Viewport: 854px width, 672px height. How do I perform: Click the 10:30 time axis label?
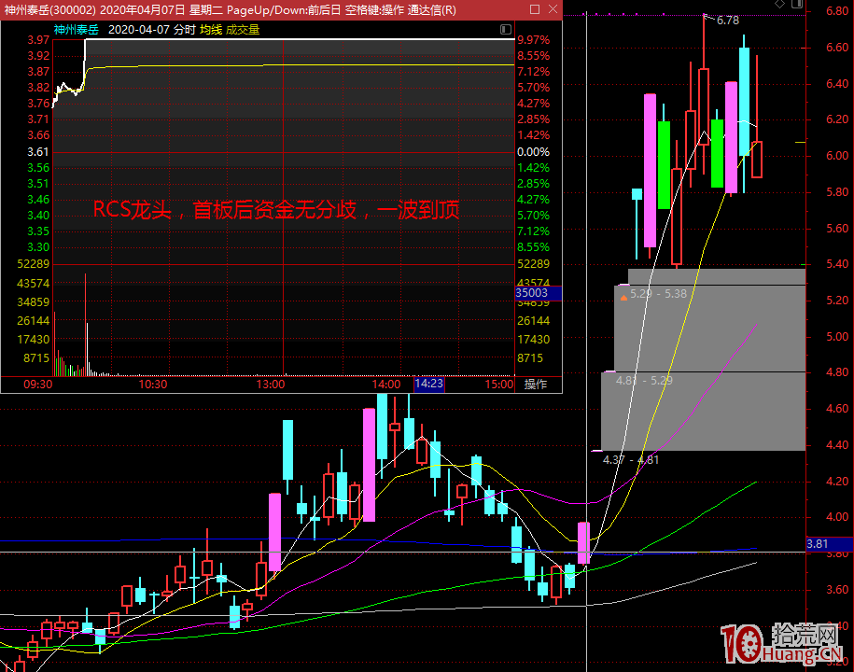click(x=153, y=384)
